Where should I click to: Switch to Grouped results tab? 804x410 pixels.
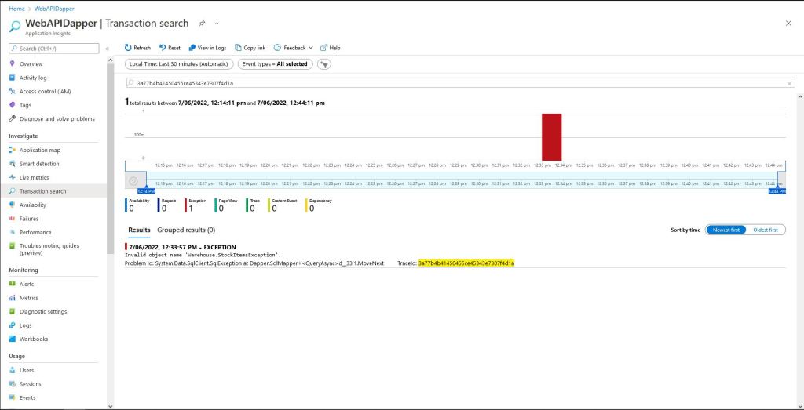point(185,230)
